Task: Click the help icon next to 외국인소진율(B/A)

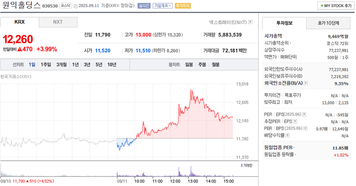Action: click(306, 83)
